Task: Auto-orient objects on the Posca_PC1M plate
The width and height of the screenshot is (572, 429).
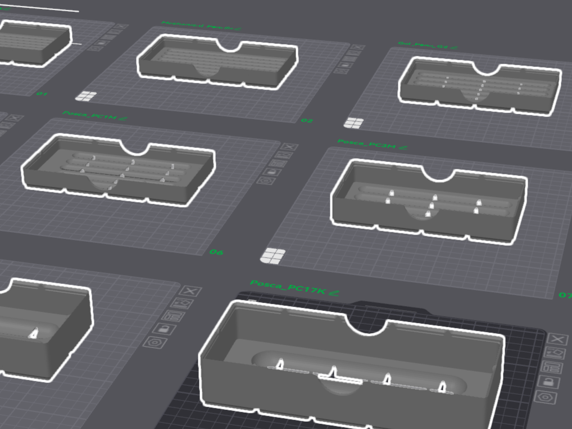Action: click(284, 155)
